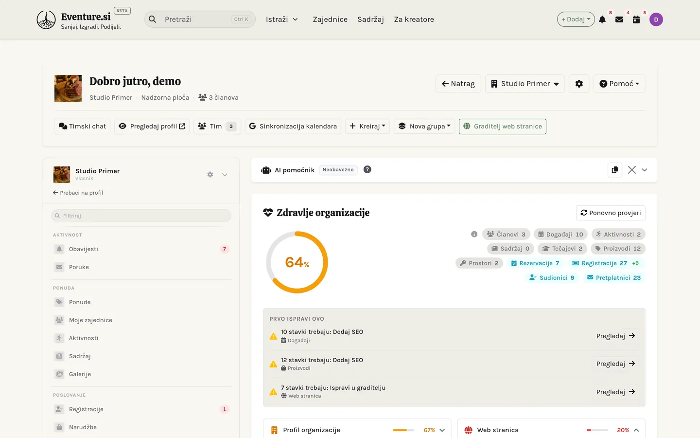This screenshot has width=700, height=438.
Task: Open Zajednice in top navigation
Action: [330, 19]
